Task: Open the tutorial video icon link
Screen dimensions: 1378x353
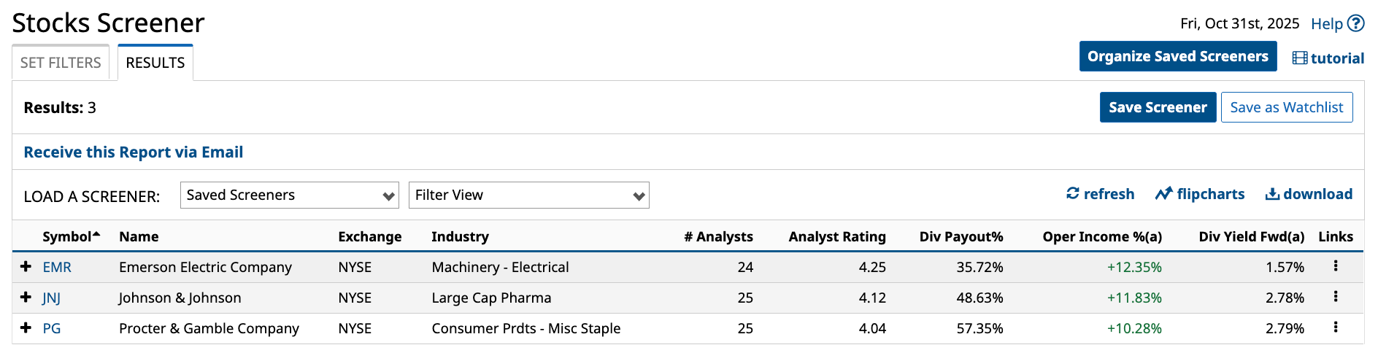Action: [1299, 58]
